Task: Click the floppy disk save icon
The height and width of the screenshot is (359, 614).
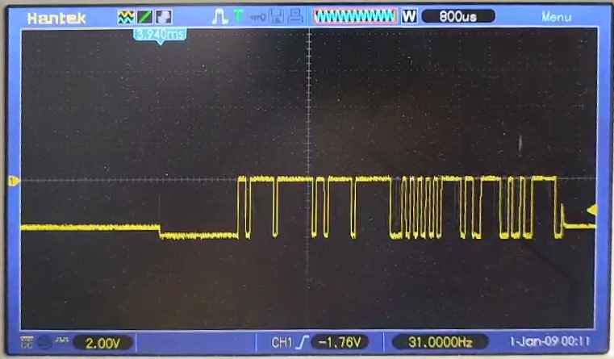Action: tap(278, 16)
